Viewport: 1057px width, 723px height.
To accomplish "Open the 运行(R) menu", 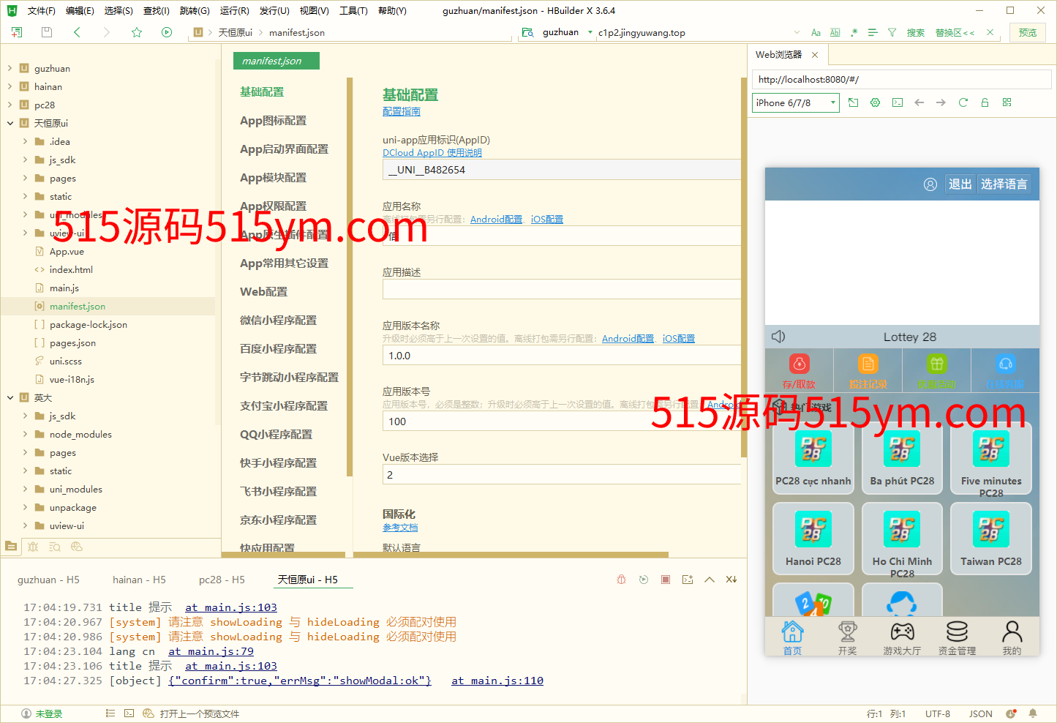I will point(234,11).
